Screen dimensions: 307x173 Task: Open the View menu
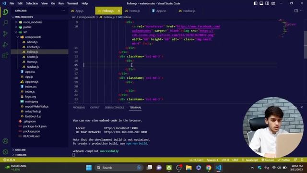[45, 3]
